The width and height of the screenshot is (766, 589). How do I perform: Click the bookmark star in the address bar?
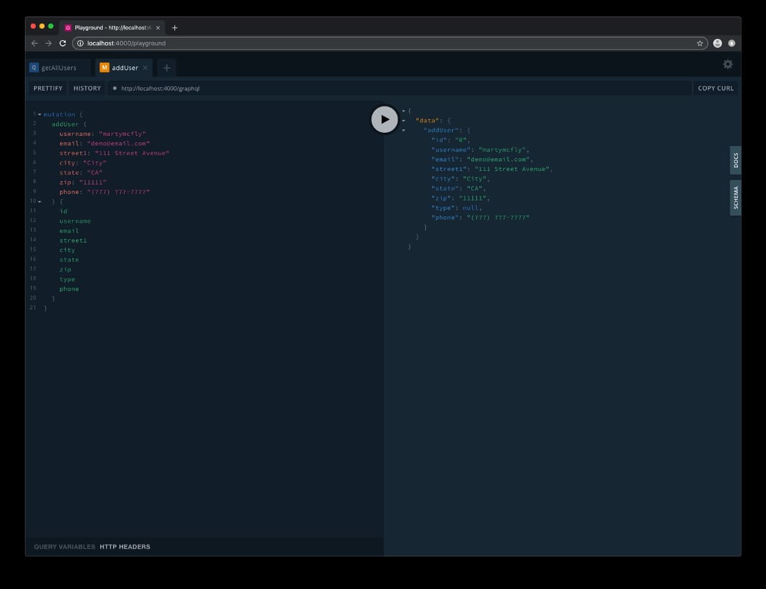pyautogui.click(x=700, y=43)
